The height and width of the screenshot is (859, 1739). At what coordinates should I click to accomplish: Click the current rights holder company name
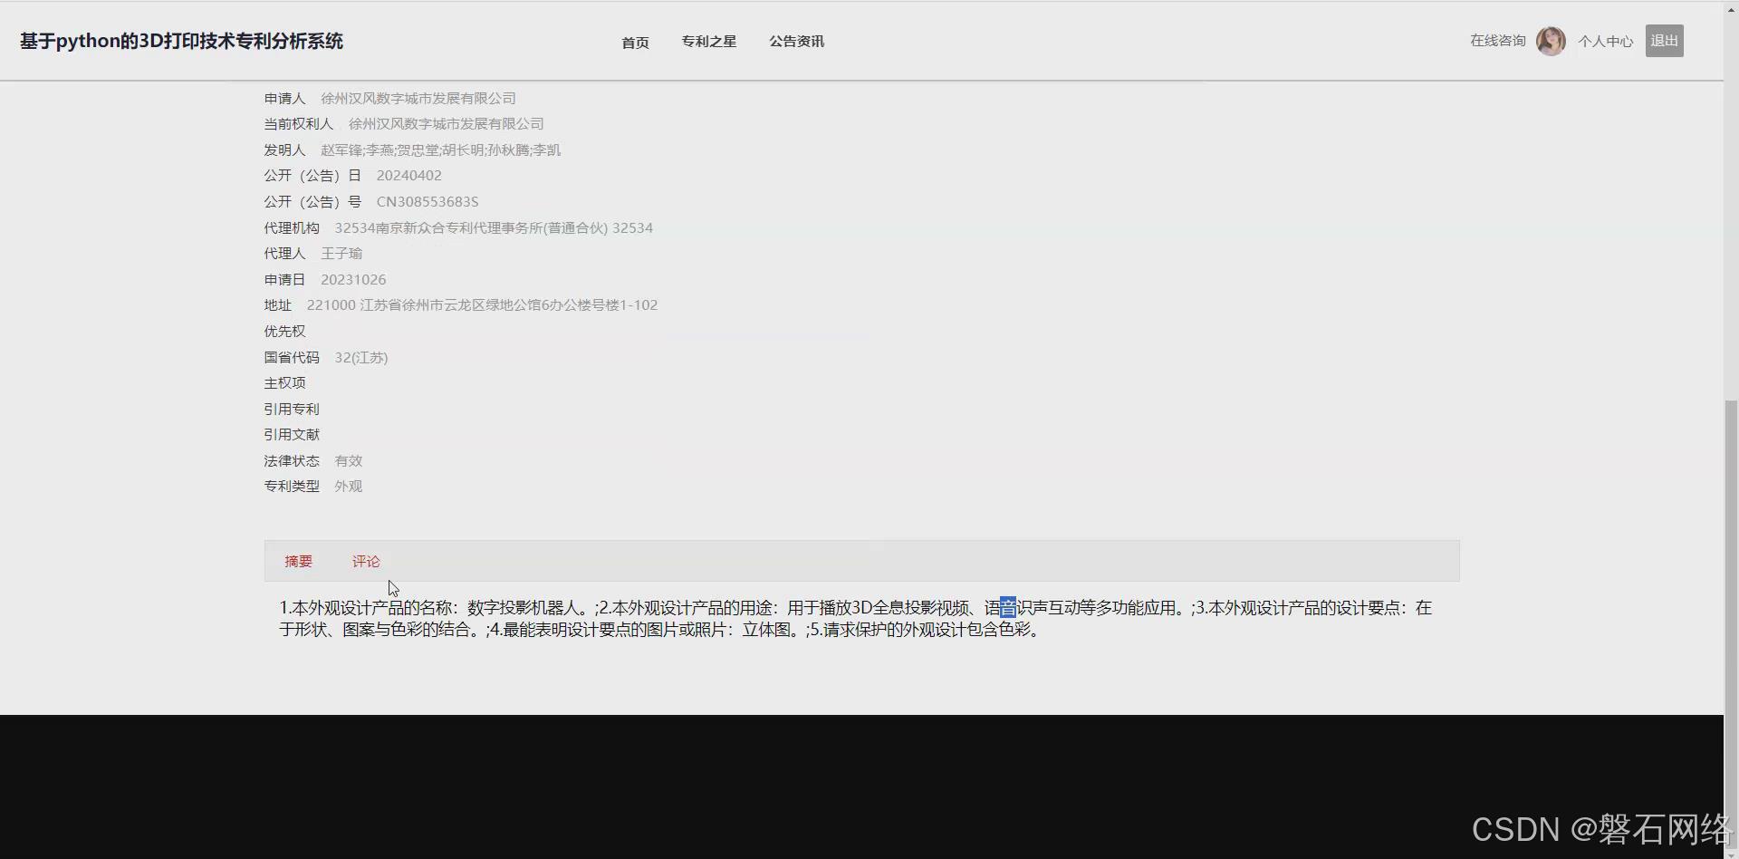[447, 123]
